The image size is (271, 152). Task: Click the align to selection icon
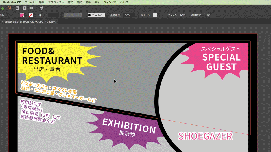click(208, 15)
